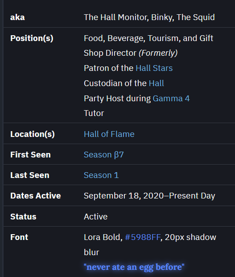Click the #5988FF color code link

coord(143,237)
